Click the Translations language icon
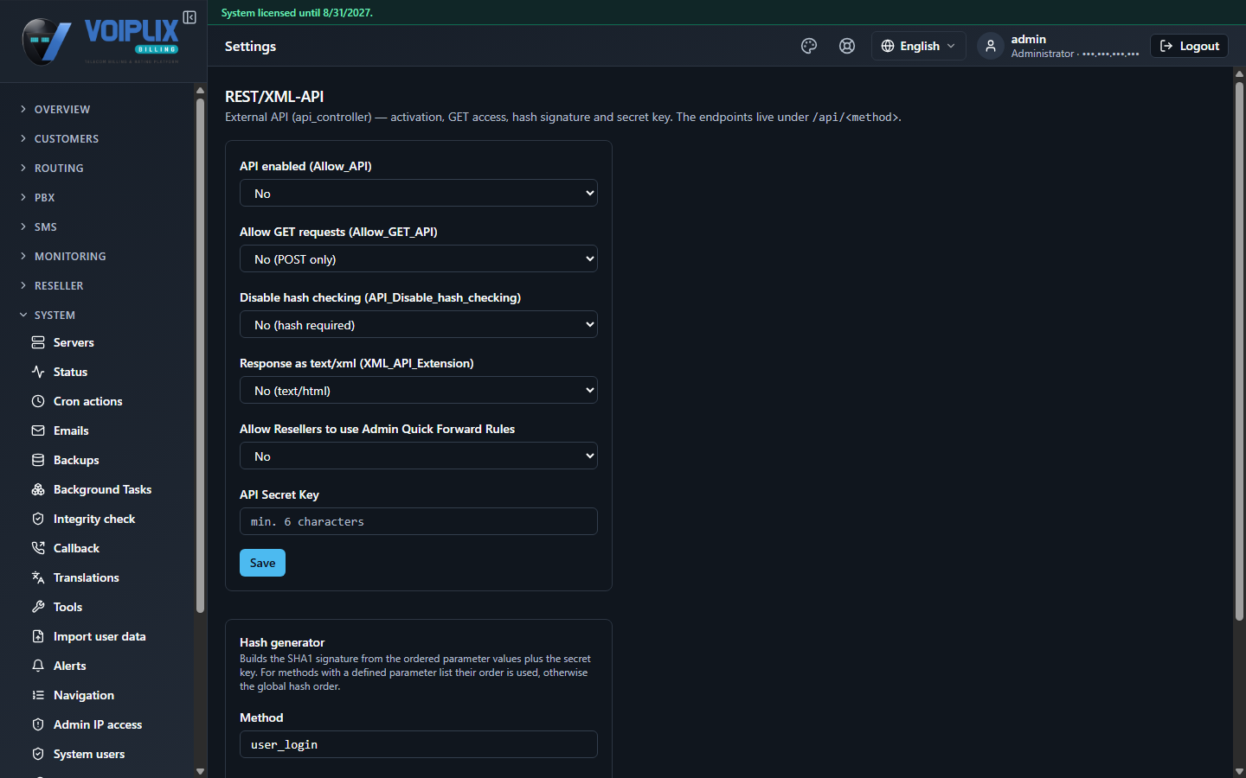 click(38, 577)
